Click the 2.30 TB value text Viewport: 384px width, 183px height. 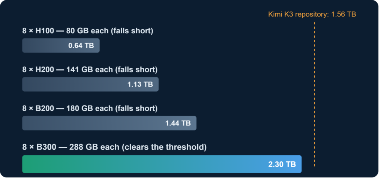point(282,164)
